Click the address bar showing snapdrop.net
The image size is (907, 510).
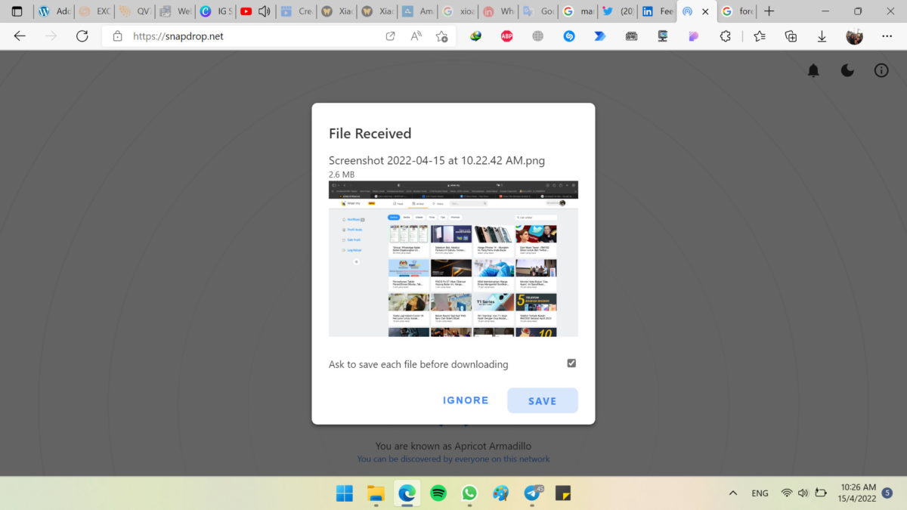coord(249,36)
